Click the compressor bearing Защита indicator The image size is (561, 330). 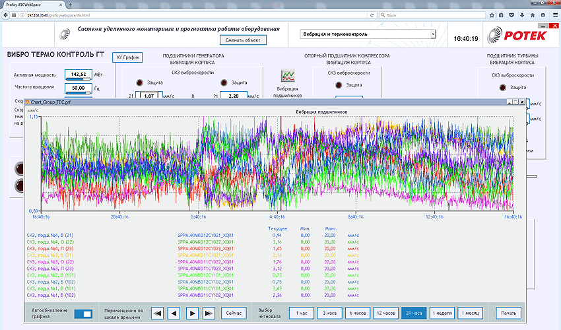(339, 85)
